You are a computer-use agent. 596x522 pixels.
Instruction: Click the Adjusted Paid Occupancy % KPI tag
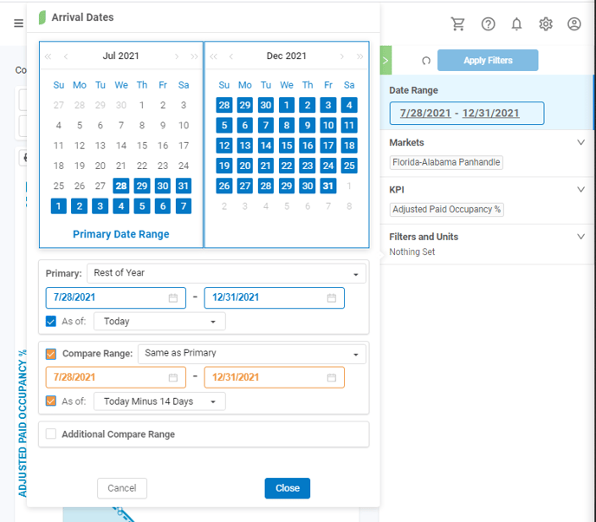point(447,210)
